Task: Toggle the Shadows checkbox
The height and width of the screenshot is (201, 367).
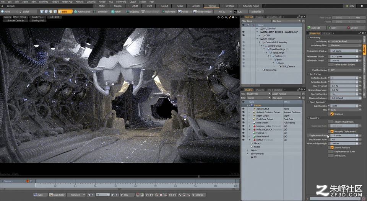Action: (x=332, y=114)
